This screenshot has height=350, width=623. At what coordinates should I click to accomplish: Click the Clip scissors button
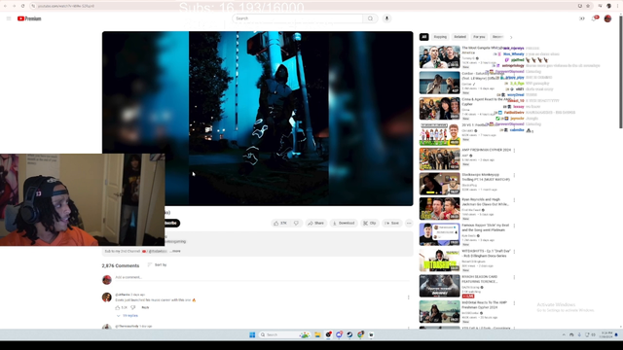[x=370, y=223]
